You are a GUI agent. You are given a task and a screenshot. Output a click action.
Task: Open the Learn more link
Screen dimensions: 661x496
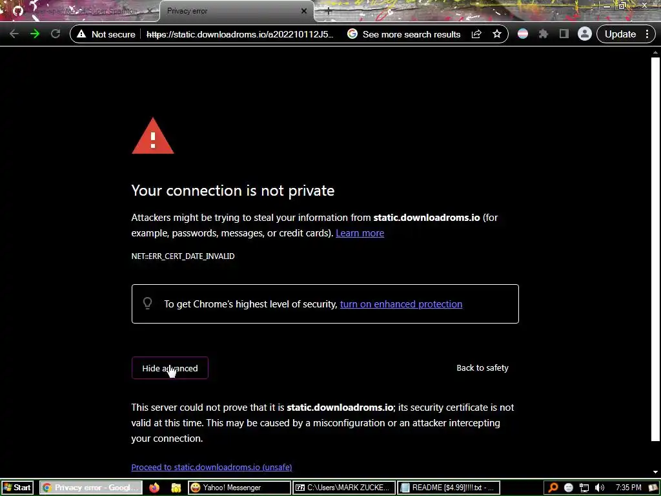click(x=360, y=232)
